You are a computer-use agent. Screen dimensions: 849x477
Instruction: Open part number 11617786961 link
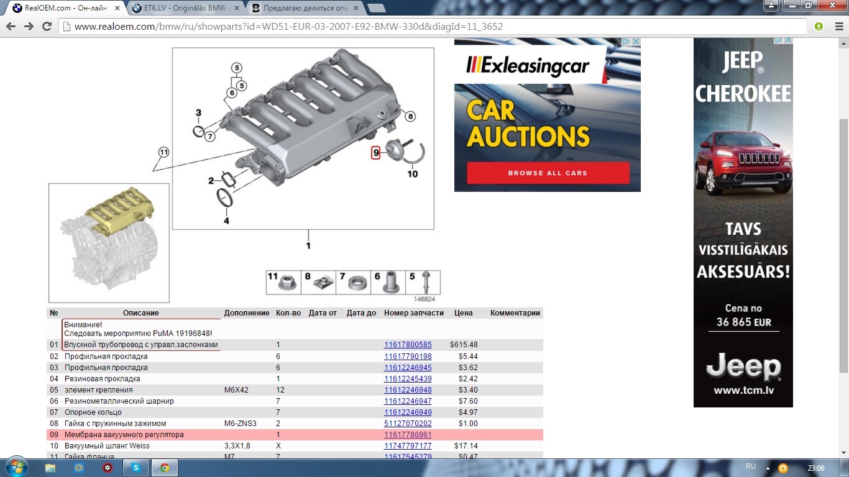[408, 435]
